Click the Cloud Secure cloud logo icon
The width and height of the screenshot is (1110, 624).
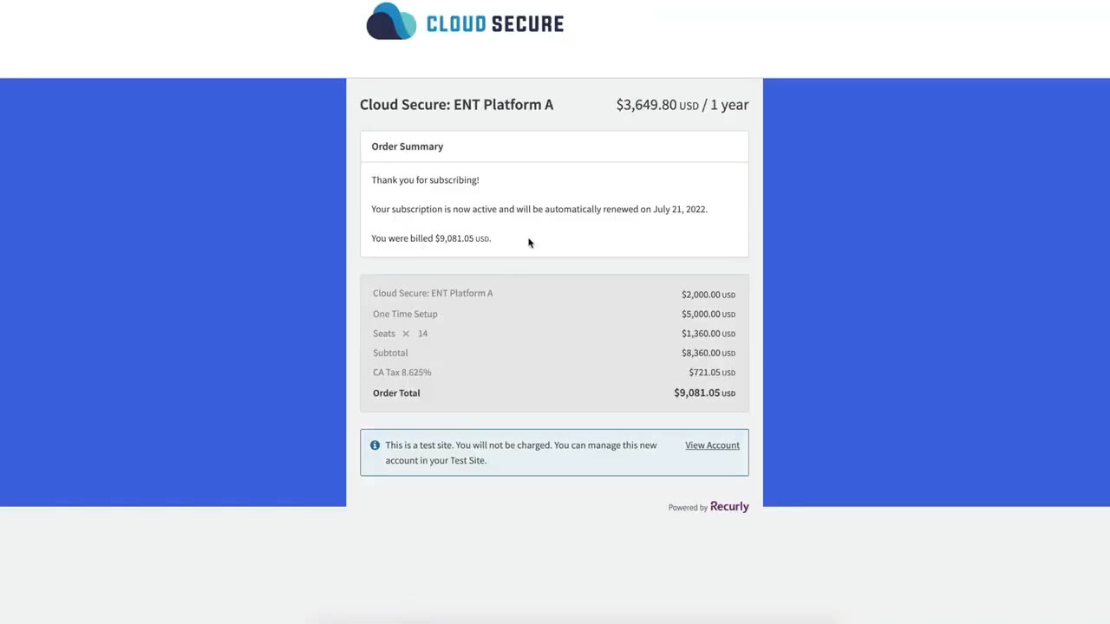pos(391,21)
